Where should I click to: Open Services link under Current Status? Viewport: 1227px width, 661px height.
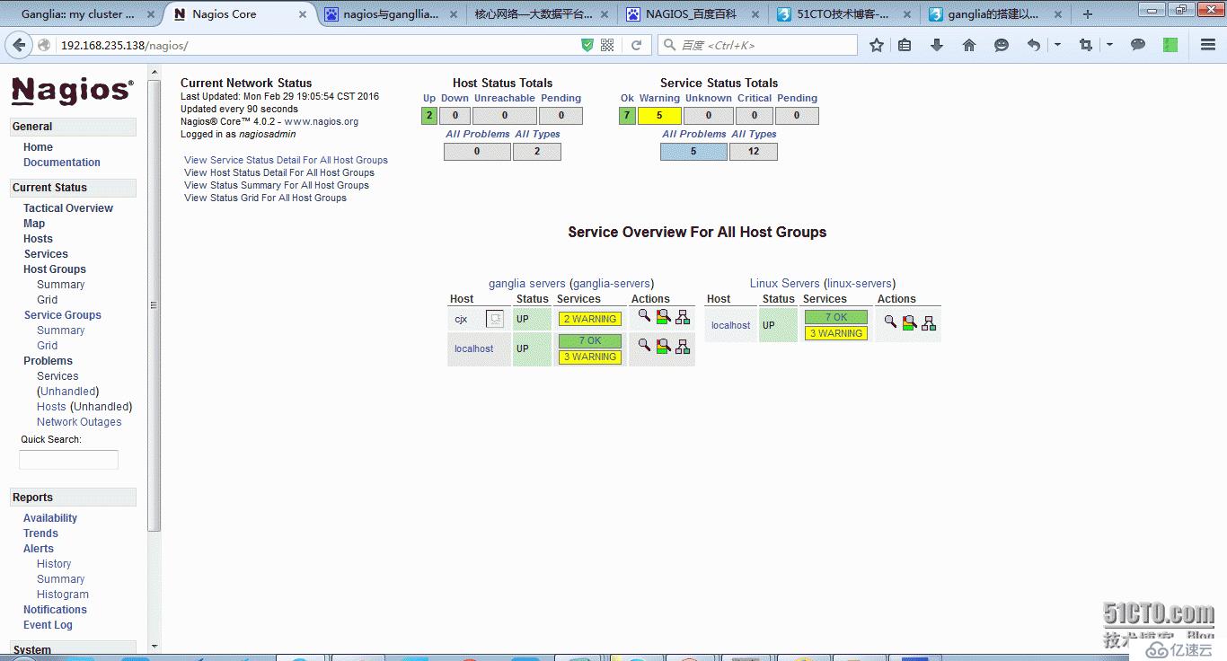click(46, 254)
